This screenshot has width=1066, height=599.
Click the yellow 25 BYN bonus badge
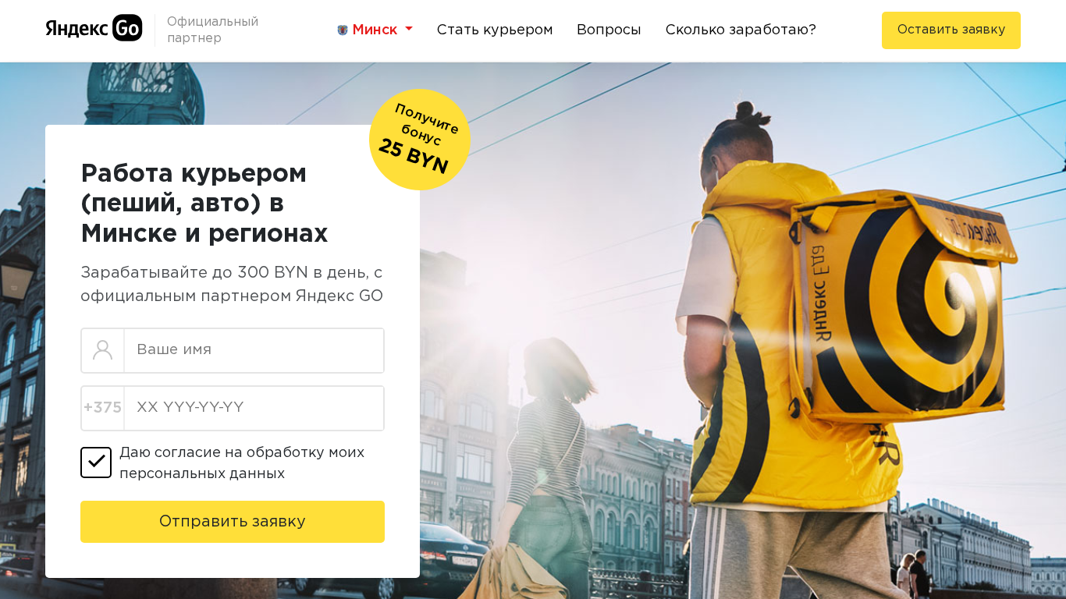tap(419, 140)
